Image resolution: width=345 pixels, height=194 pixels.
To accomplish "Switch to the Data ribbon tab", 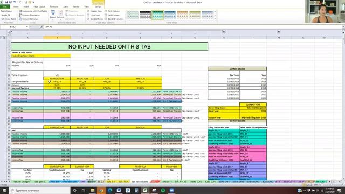I will tap(66, 6).
